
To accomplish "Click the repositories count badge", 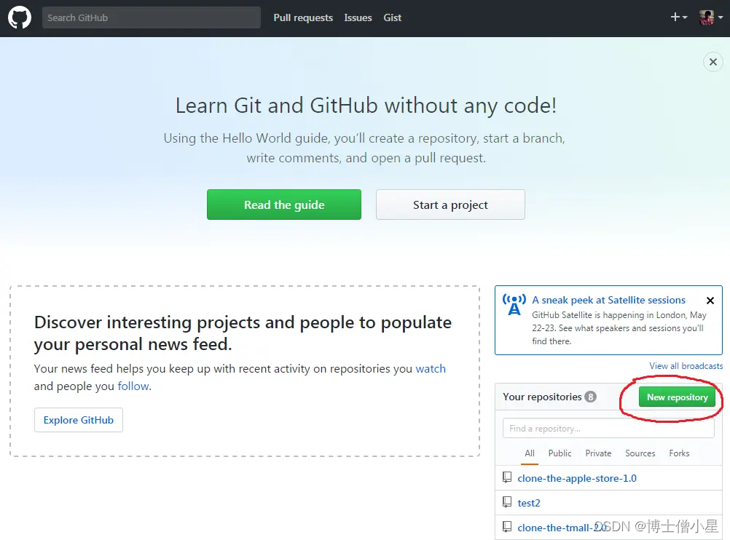I will pyautogui.click(x=590, y=396).
